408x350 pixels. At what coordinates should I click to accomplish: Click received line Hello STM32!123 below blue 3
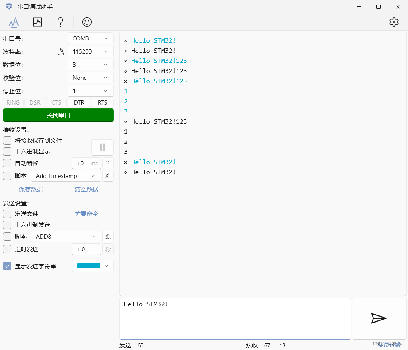click(x=159, y=121)
